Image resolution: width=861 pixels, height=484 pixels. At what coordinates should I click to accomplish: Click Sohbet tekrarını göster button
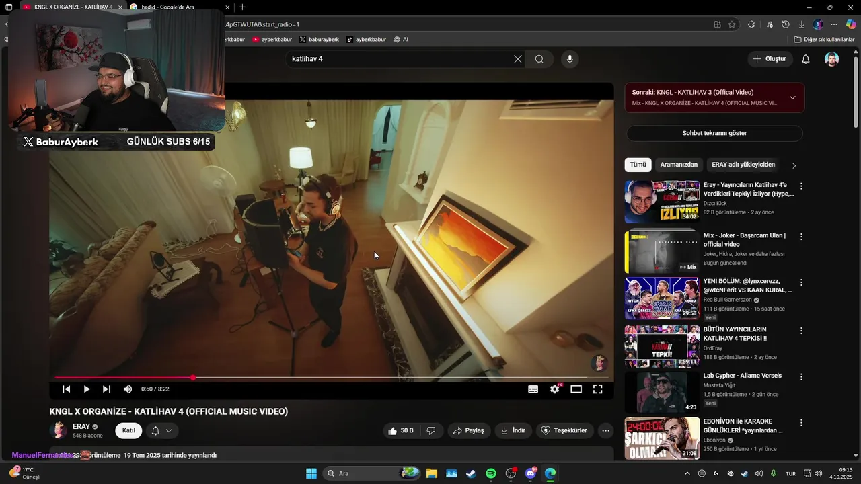point(714,133)
